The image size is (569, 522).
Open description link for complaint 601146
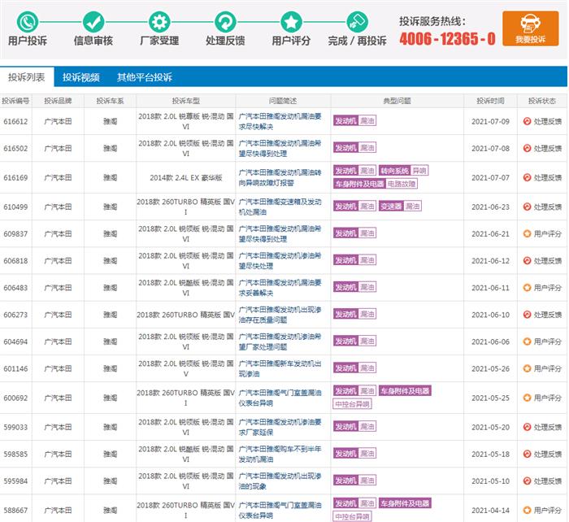280,368
